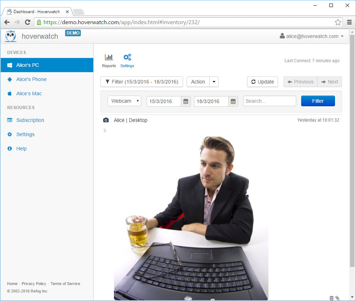Image resolution: width=356 pixels, height=301 pixels.
Task: Click the scrollbar down arrow
Action: [352, 297]
